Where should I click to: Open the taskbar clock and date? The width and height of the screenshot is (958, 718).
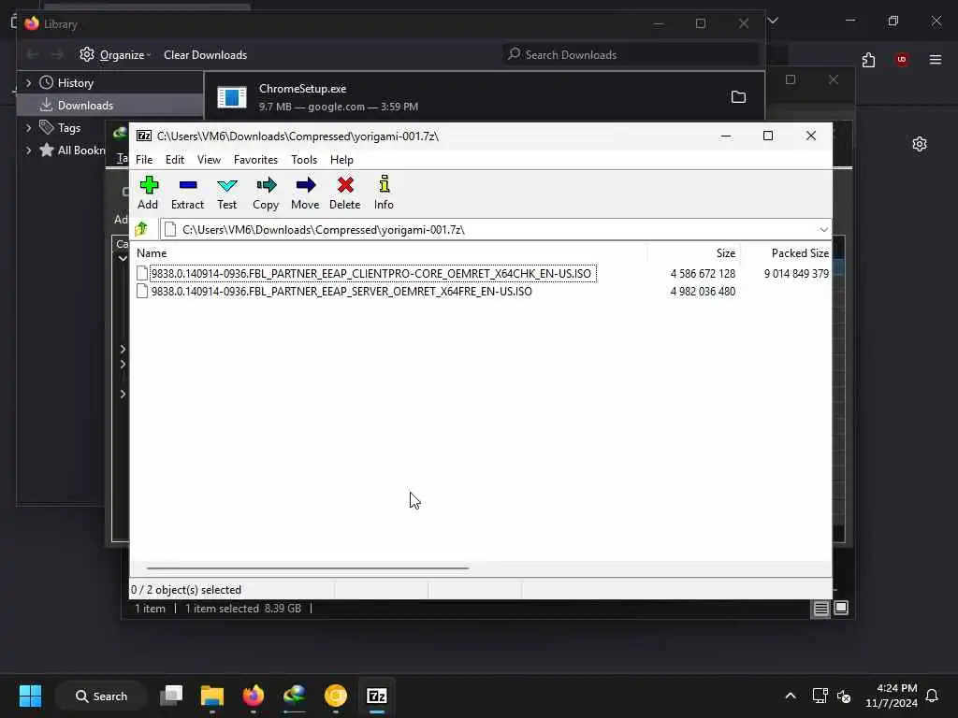(x=891, y=696)
